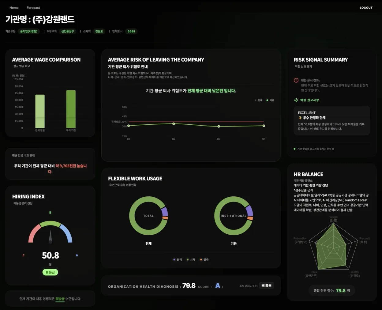
Task: Click the HIRING INDEX heading
Action: (28, 197)
